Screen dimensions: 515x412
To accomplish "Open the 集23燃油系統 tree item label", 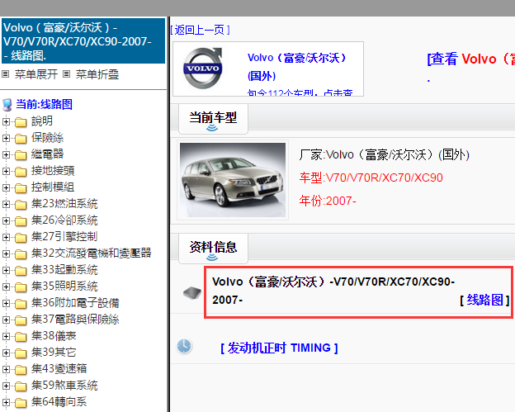I will pyautogui.click(x=64, y=204).
